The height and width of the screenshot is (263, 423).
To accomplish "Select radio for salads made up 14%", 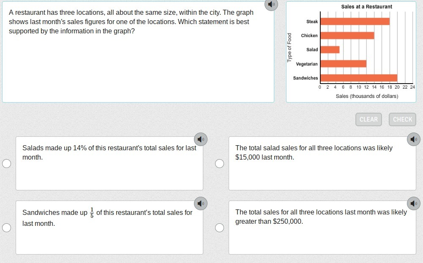I will tap(6, 164).
